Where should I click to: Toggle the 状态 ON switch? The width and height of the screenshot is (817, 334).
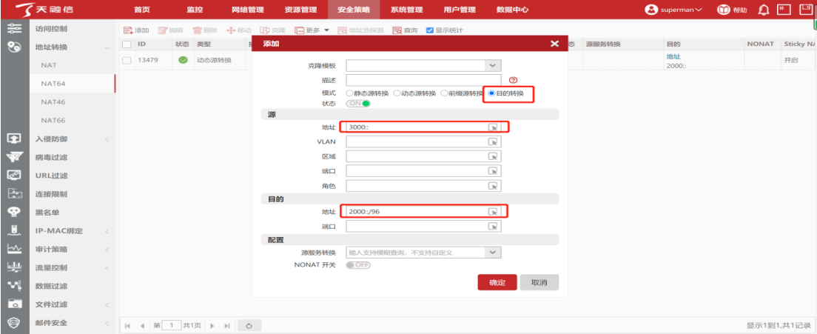coord(358,103)
